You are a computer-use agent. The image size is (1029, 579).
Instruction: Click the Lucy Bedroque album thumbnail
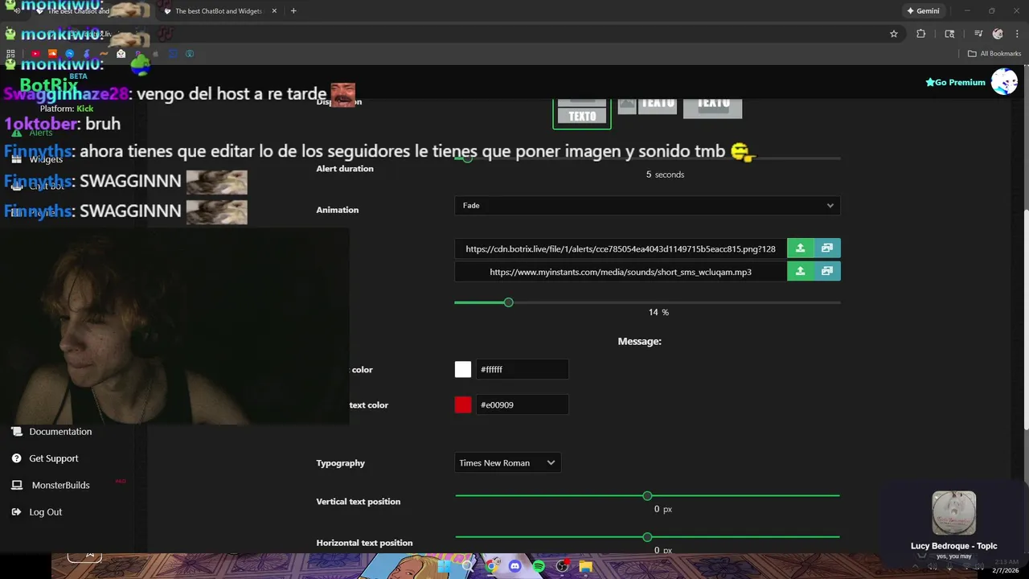[954, 513]
